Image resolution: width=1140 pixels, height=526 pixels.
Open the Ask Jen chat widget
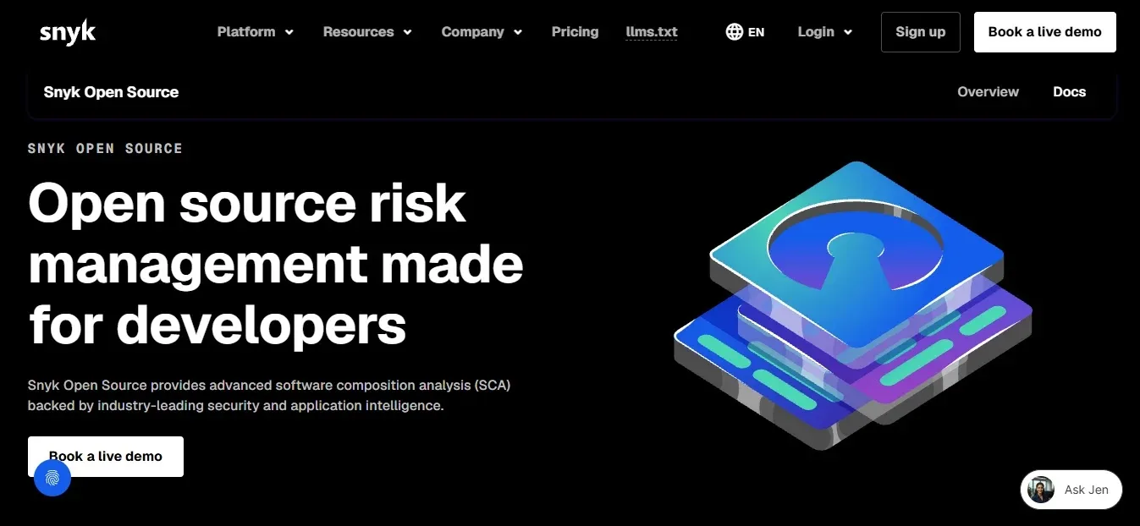[1071, 490]
